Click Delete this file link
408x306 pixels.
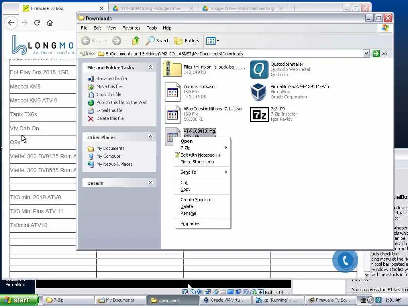coord(110,118)
